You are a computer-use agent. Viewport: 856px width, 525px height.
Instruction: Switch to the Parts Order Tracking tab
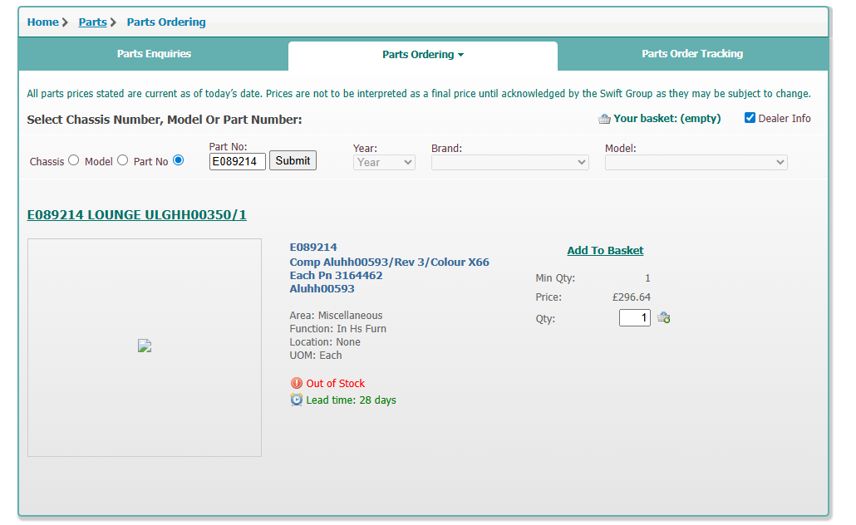[x=692, y=53]
